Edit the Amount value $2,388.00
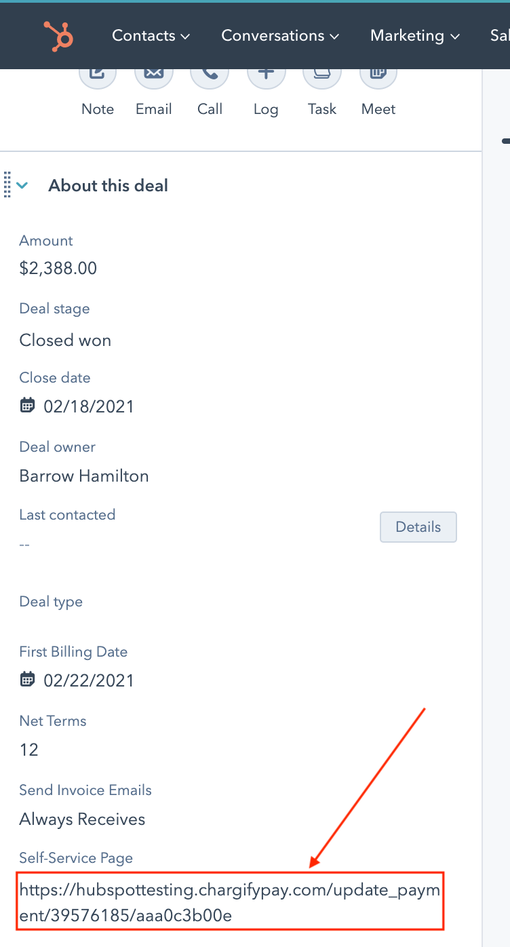The width and height of the screenshot is (510, 947). [x=58, y=269]
